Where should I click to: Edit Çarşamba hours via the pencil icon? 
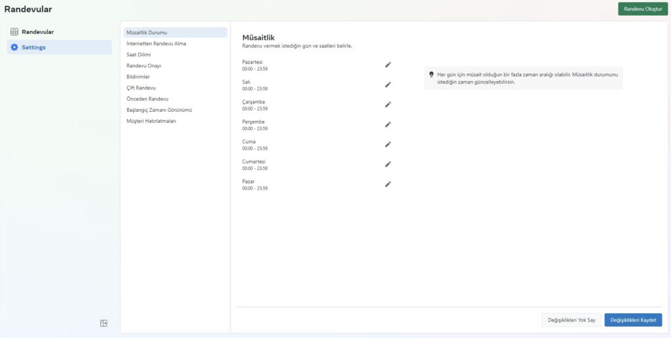coord(388,105)
